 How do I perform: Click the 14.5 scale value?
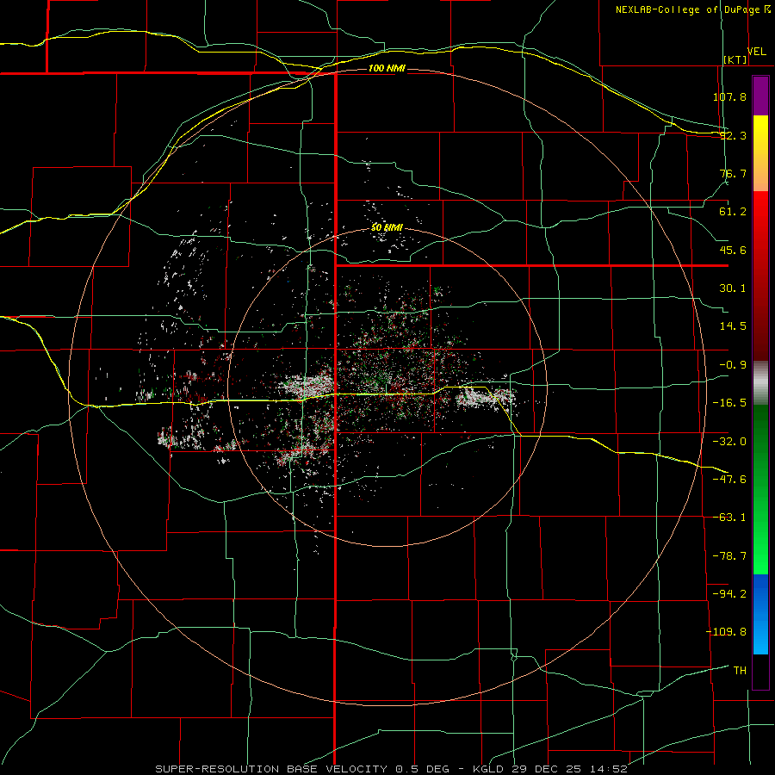pos(733,326)
